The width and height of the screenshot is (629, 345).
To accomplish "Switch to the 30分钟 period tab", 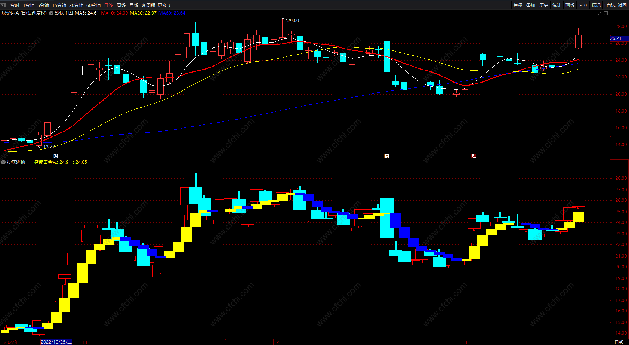I will [x=76, y=6].
